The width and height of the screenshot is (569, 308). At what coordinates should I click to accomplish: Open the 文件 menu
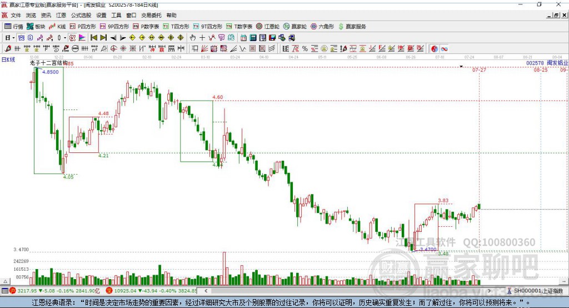point(16,15)
